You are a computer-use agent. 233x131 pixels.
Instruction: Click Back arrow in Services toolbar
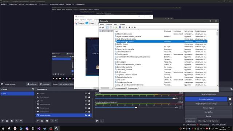coord(100,27)
